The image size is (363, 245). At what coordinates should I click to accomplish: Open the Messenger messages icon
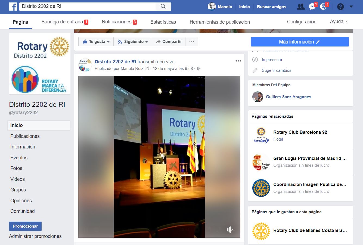(x=312, y=7)
